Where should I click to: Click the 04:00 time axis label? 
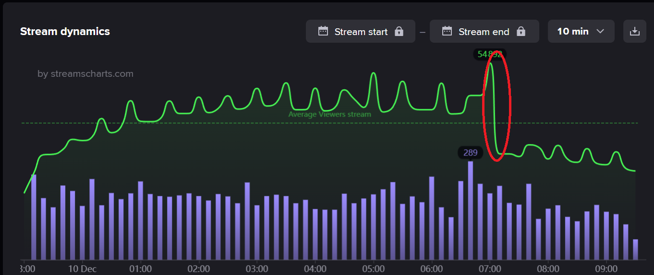315,268
